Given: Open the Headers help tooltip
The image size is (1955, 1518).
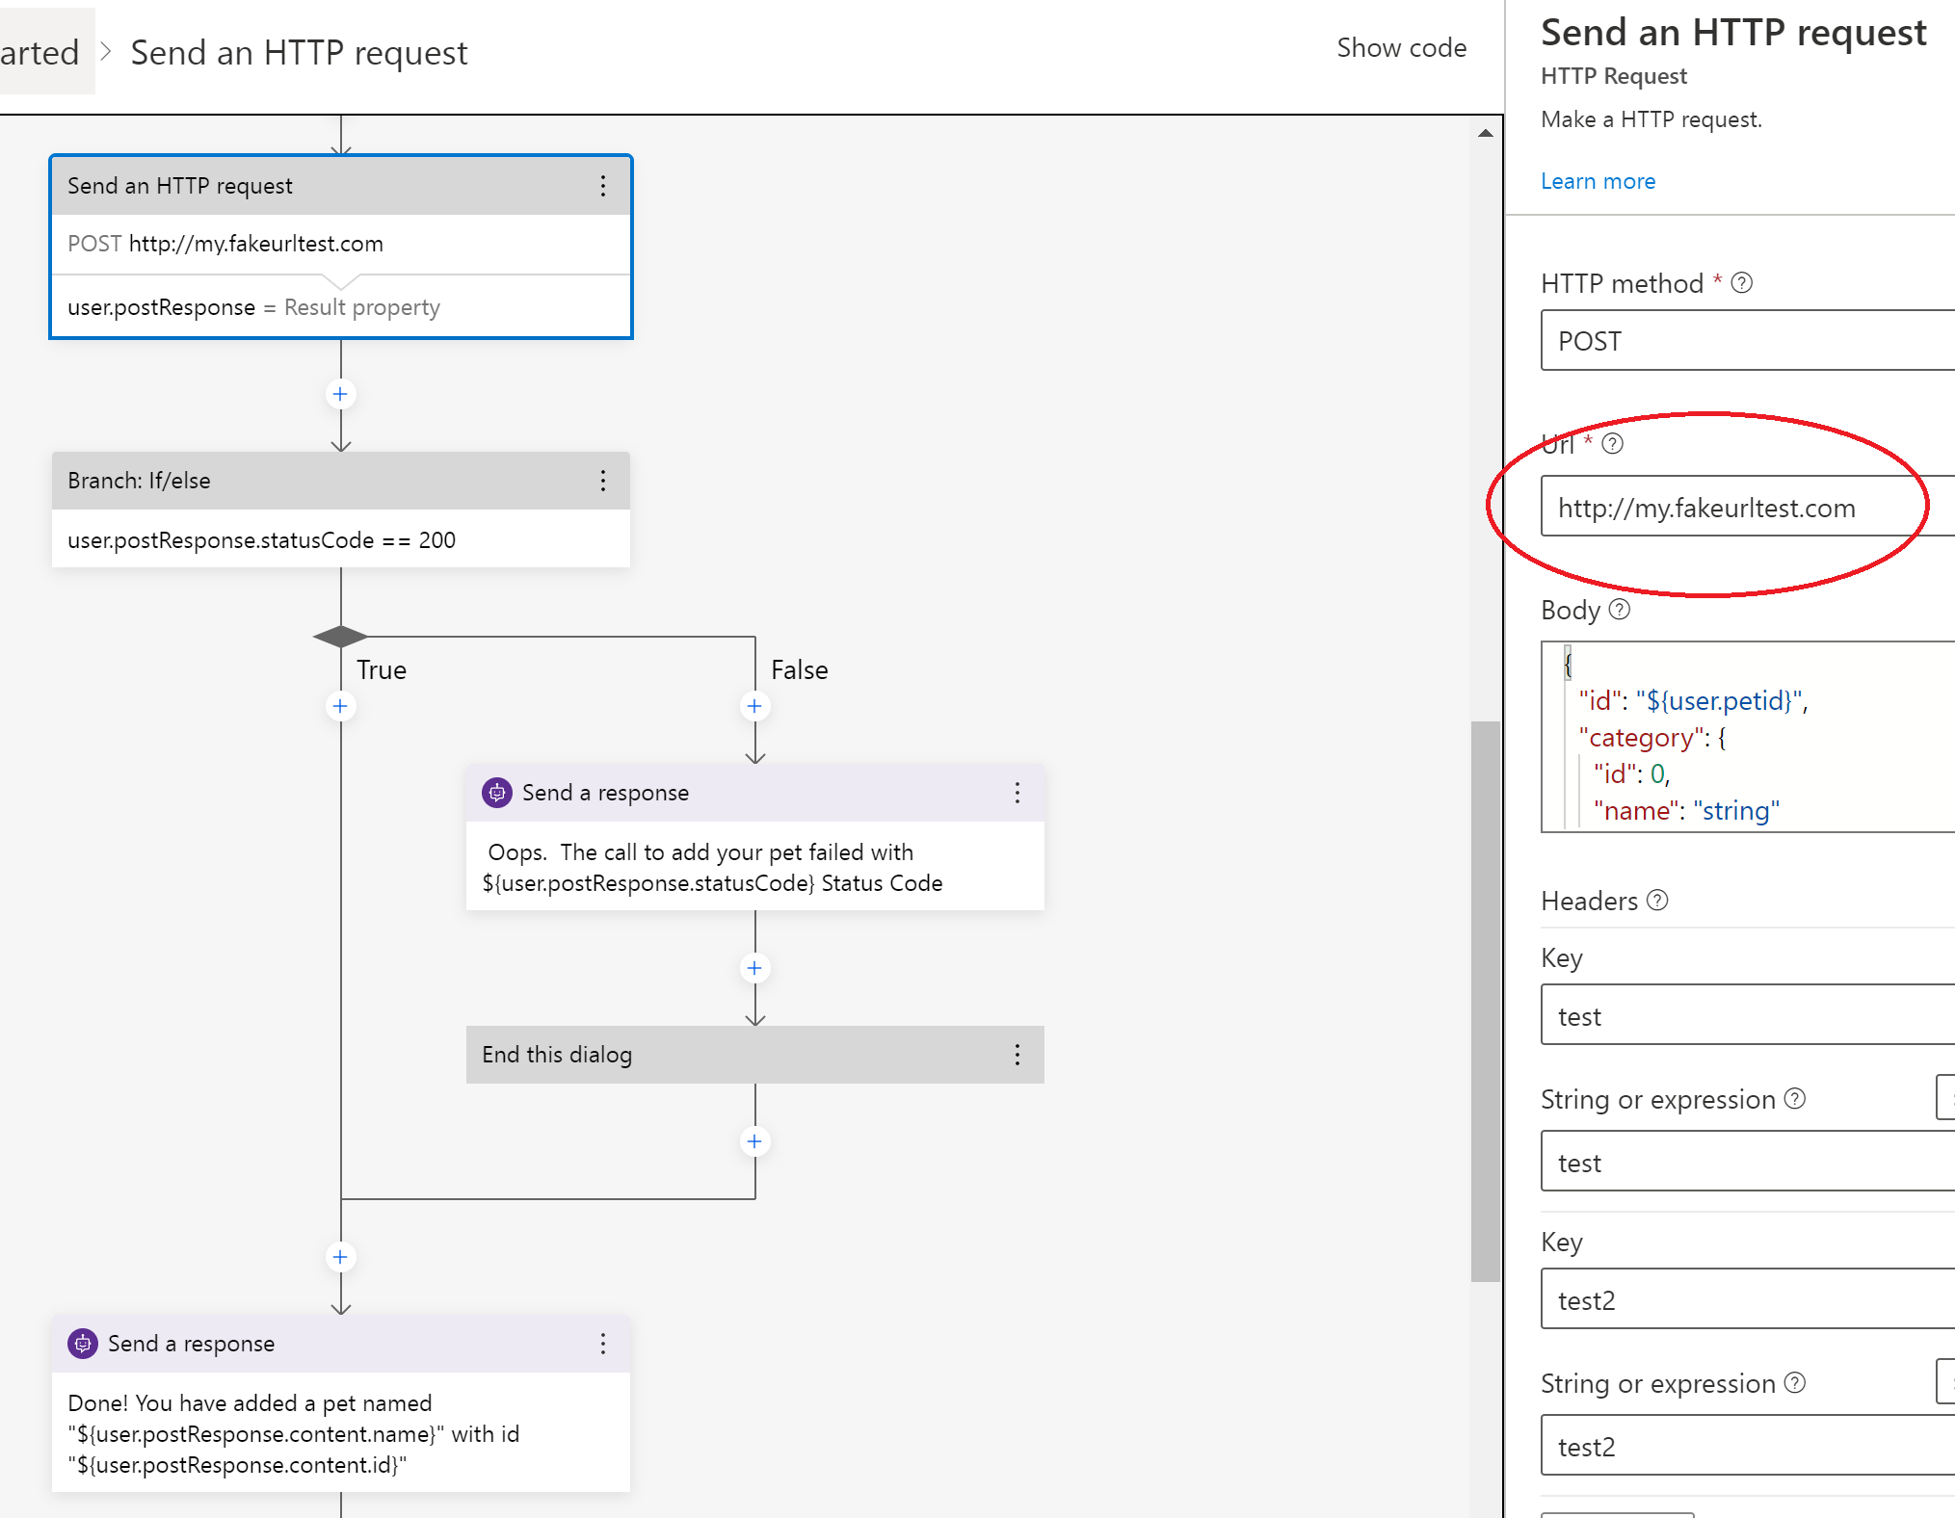Looking at the screenshot, I should click(x=1658, y=900).
